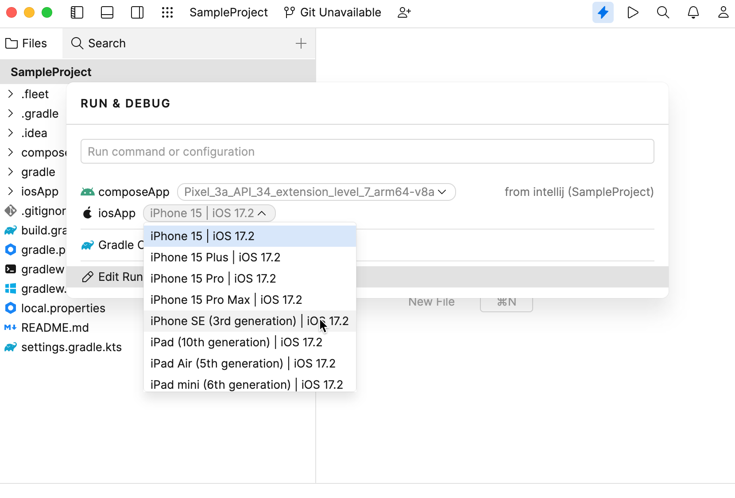The height and width of the screenshot is (498, 735).
Task: Open the user account icon
Action: click(723, 12)
